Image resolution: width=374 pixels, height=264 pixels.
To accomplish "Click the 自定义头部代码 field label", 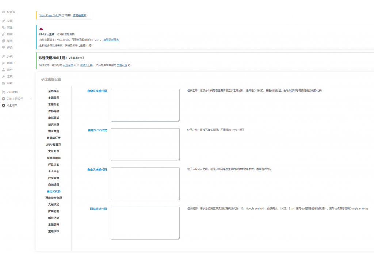I will (x=97, y=91).
